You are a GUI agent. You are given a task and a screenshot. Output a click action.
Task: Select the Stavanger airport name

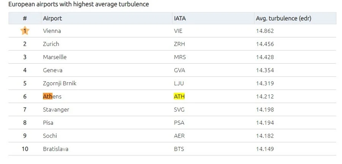pyautogui.click(x=56, y=110)
